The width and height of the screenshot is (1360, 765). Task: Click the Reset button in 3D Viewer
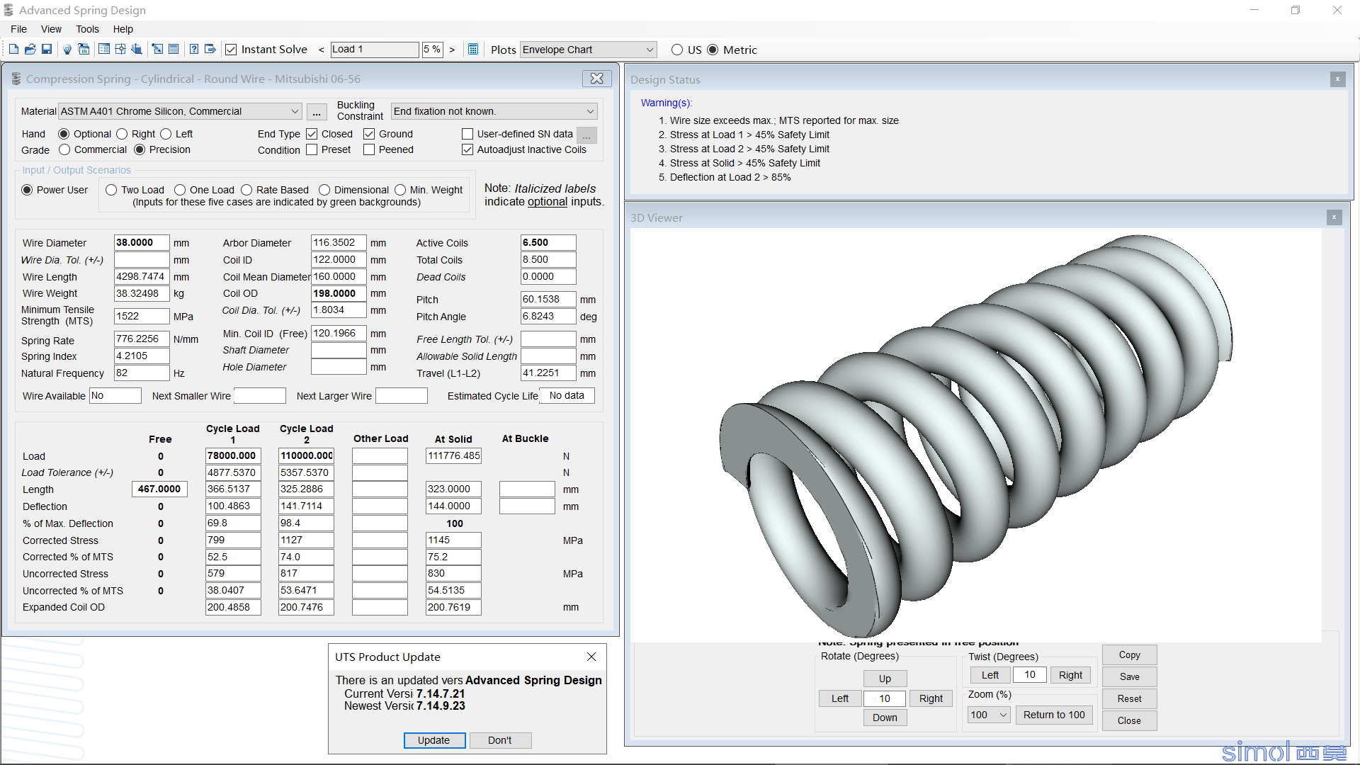pyautogui.click(x=1130, y=698)
